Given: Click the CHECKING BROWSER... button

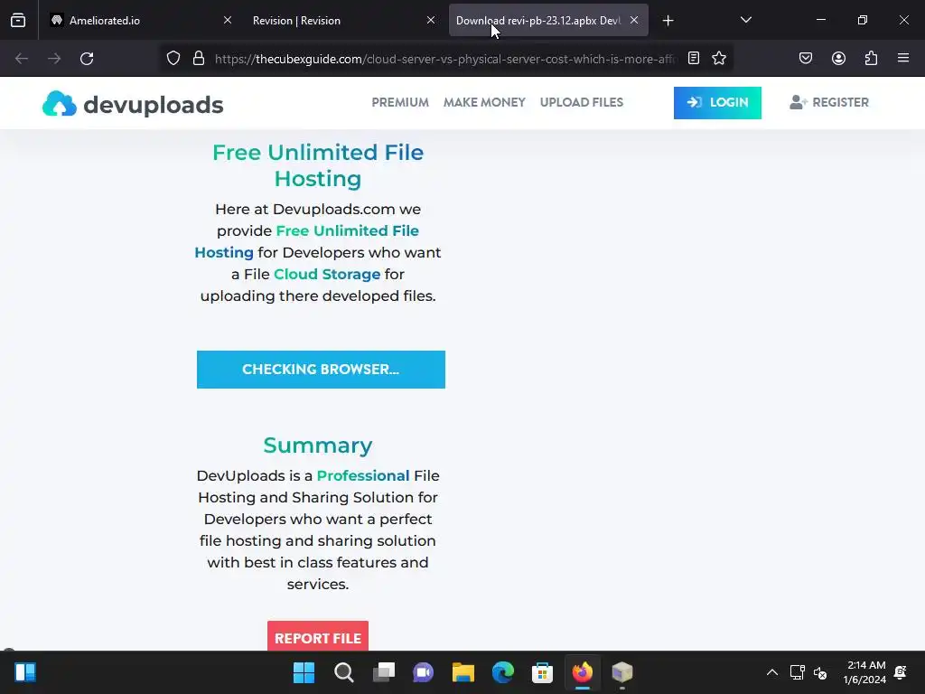Looking at the screenshot, I should [321, 370].
